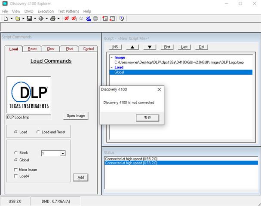Move script item up with arrow button
Image resolution: width=261 pixels, height=206 pixels.
(132, 47)
